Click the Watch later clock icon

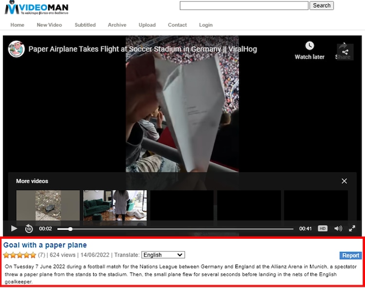click(310, 46)
